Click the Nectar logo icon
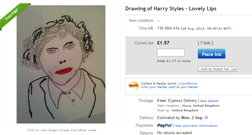Image resolution: width=252 pixels, height=135 pixels. click(x=134, y=86)
